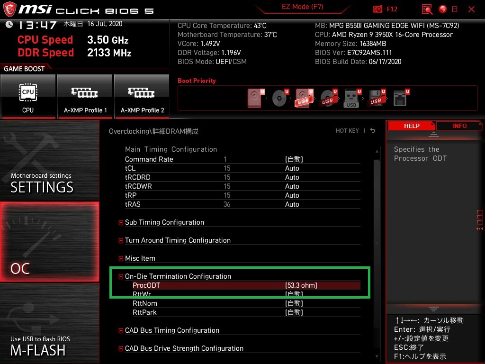Select the network boot device icon
This screenshot has width=485, height=364.
point(401,98)
